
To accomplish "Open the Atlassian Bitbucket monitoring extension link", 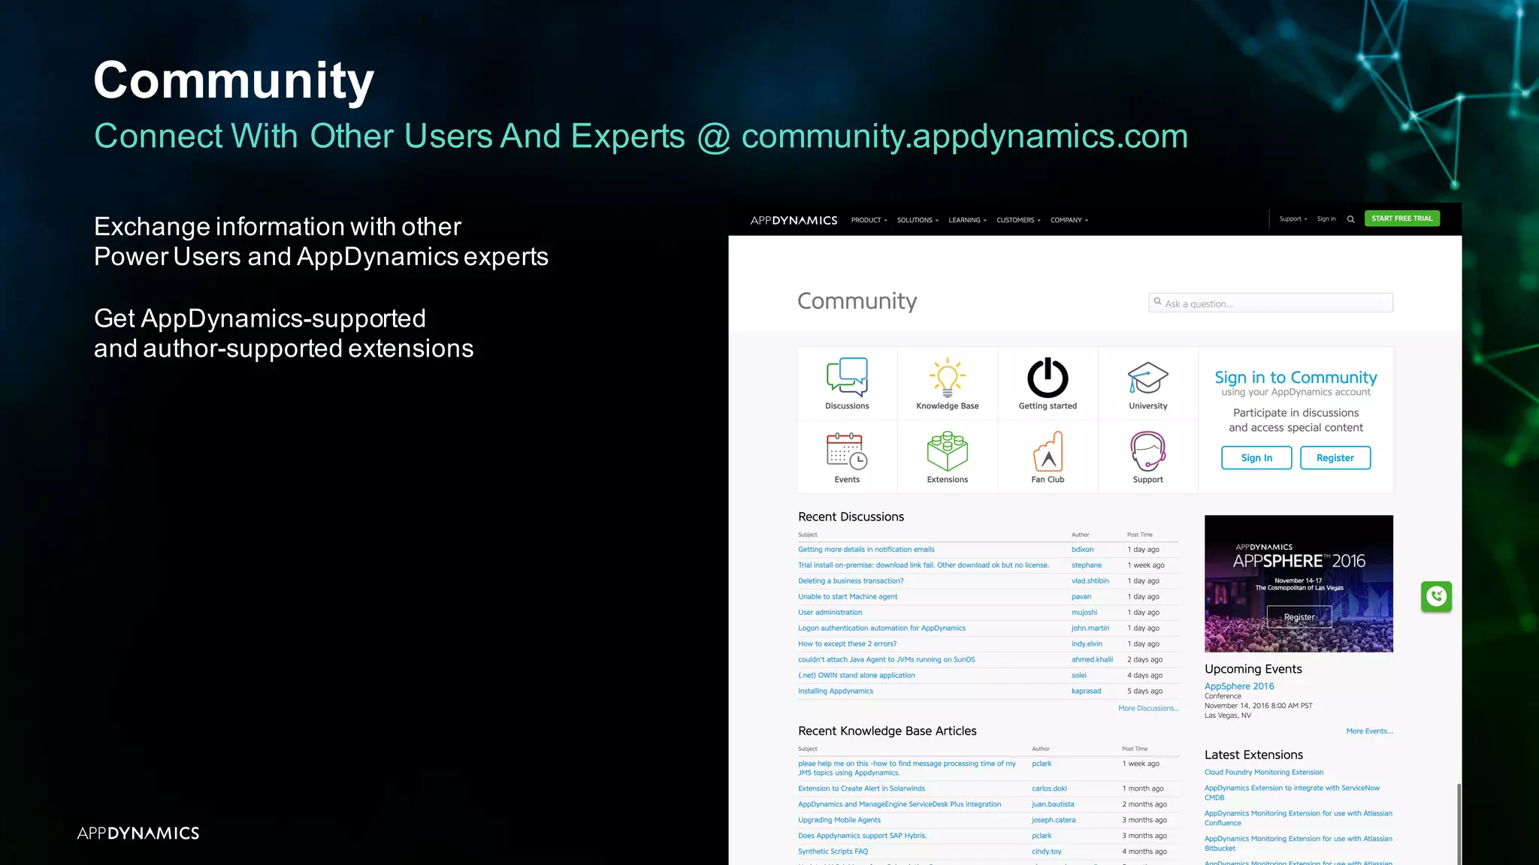I will pyautogui.click(x=1298, y=844).
